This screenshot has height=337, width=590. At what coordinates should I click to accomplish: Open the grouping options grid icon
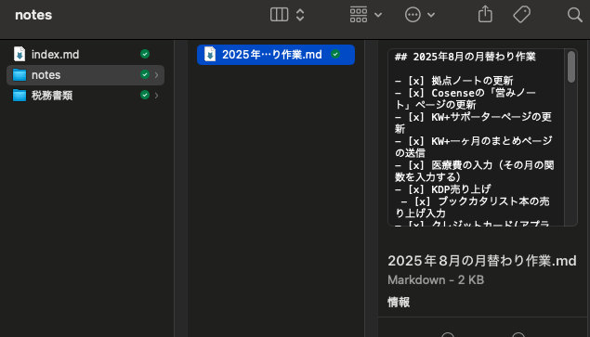359,15
